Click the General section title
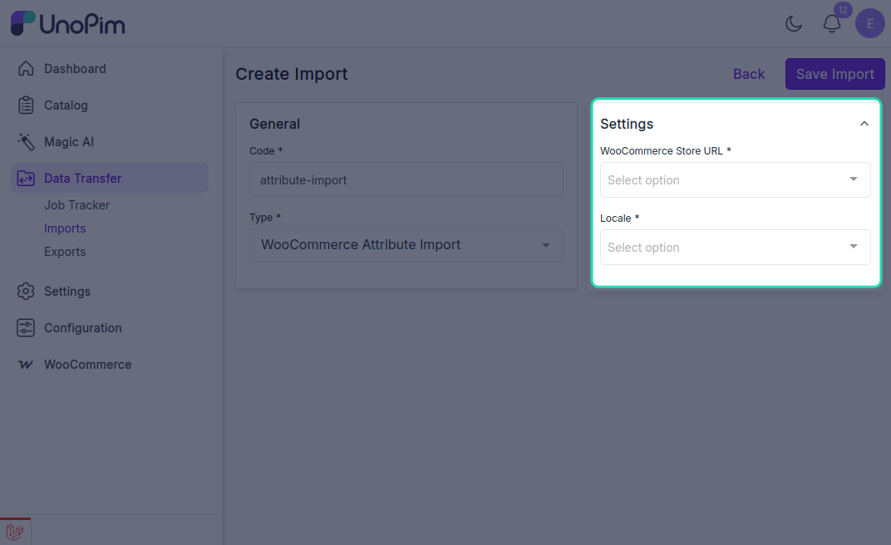This screenshot has height=545, width=891. (x=274, y=124)
